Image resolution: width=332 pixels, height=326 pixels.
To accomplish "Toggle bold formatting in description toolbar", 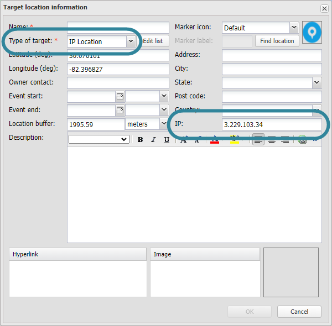I will [140, 140].
